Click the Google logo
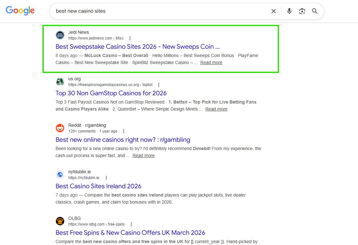Viewport: 358px width, 245px height. point(20,11)
